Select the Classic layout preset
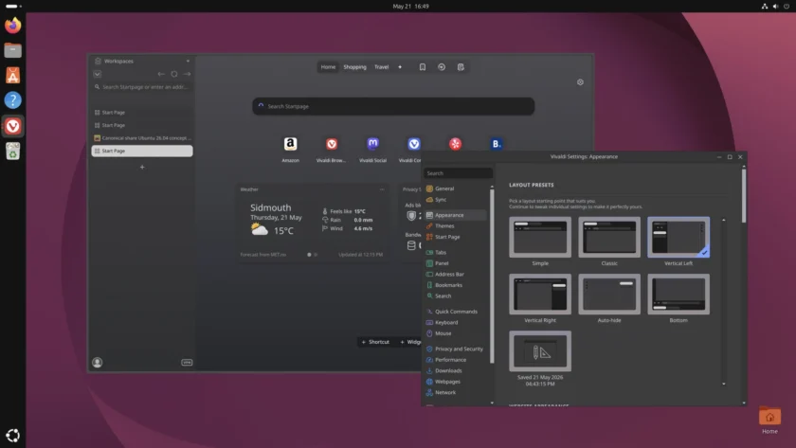 [x=609, y=237]
